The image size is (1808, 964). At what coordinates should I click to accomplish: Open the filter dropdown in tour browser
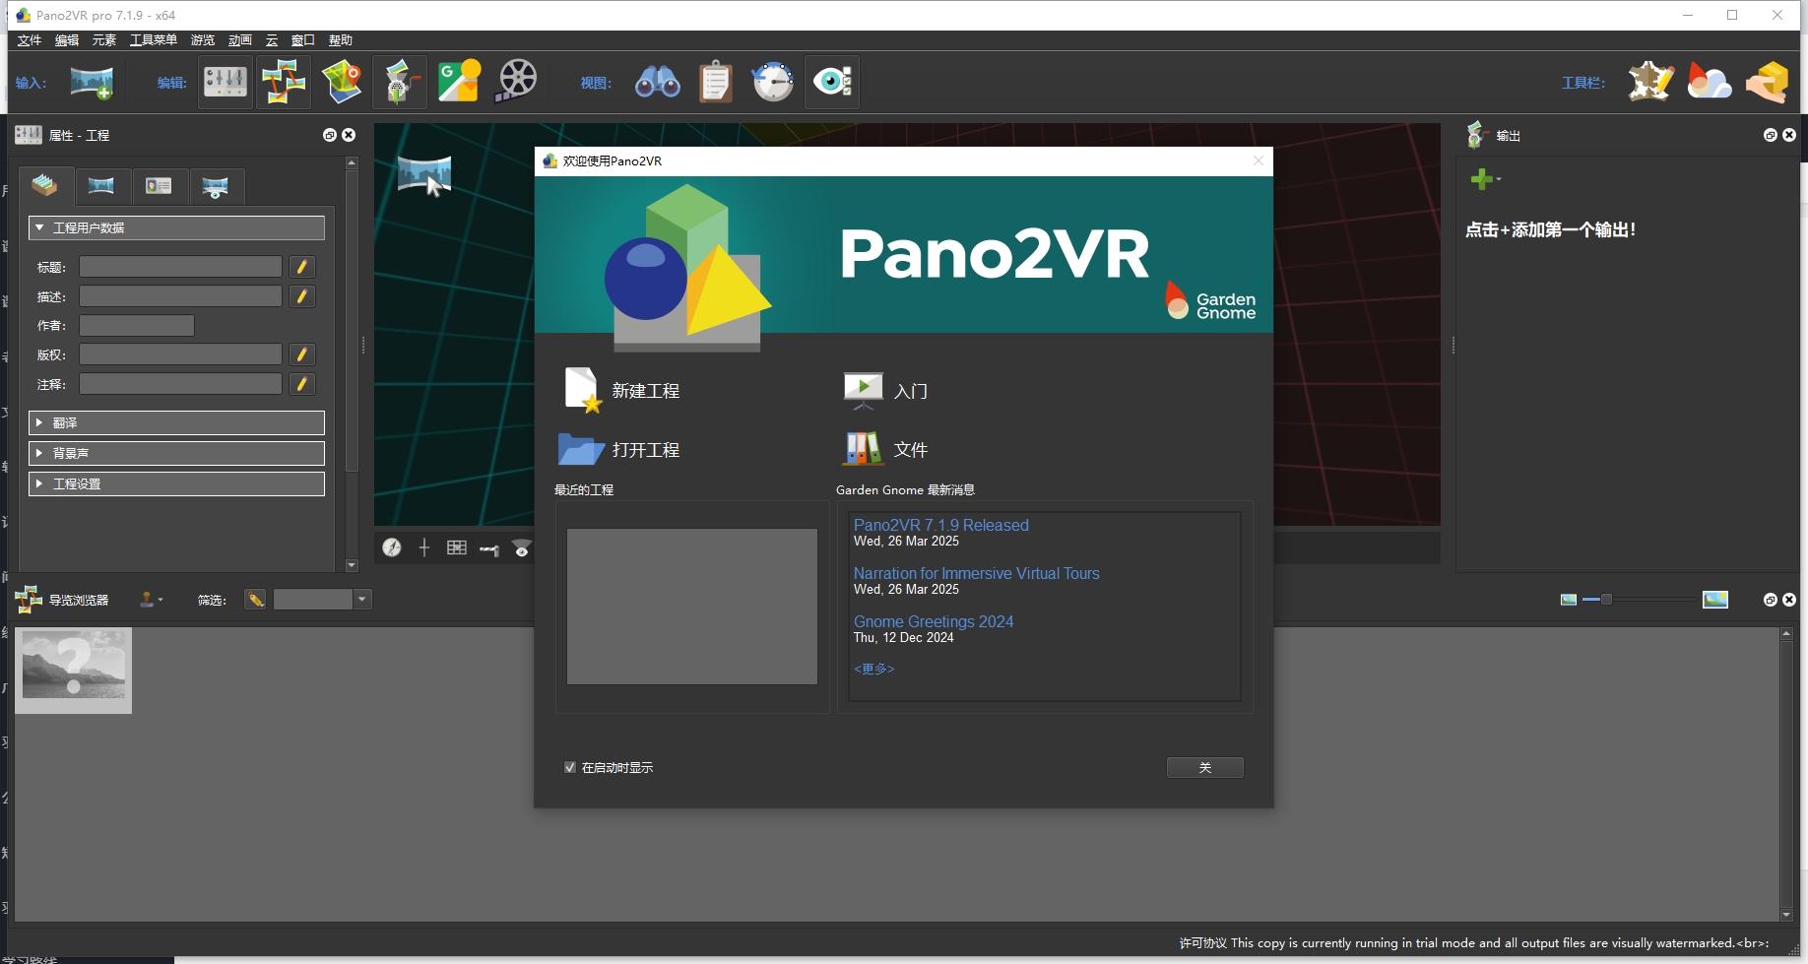coord(361,599)
